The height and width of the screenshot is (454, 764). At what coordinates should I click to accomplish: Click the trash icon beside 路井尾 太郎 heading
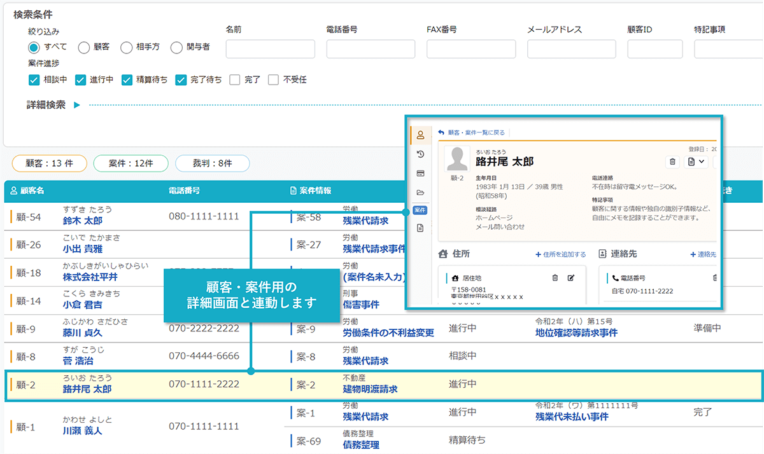tap(673, 162)
